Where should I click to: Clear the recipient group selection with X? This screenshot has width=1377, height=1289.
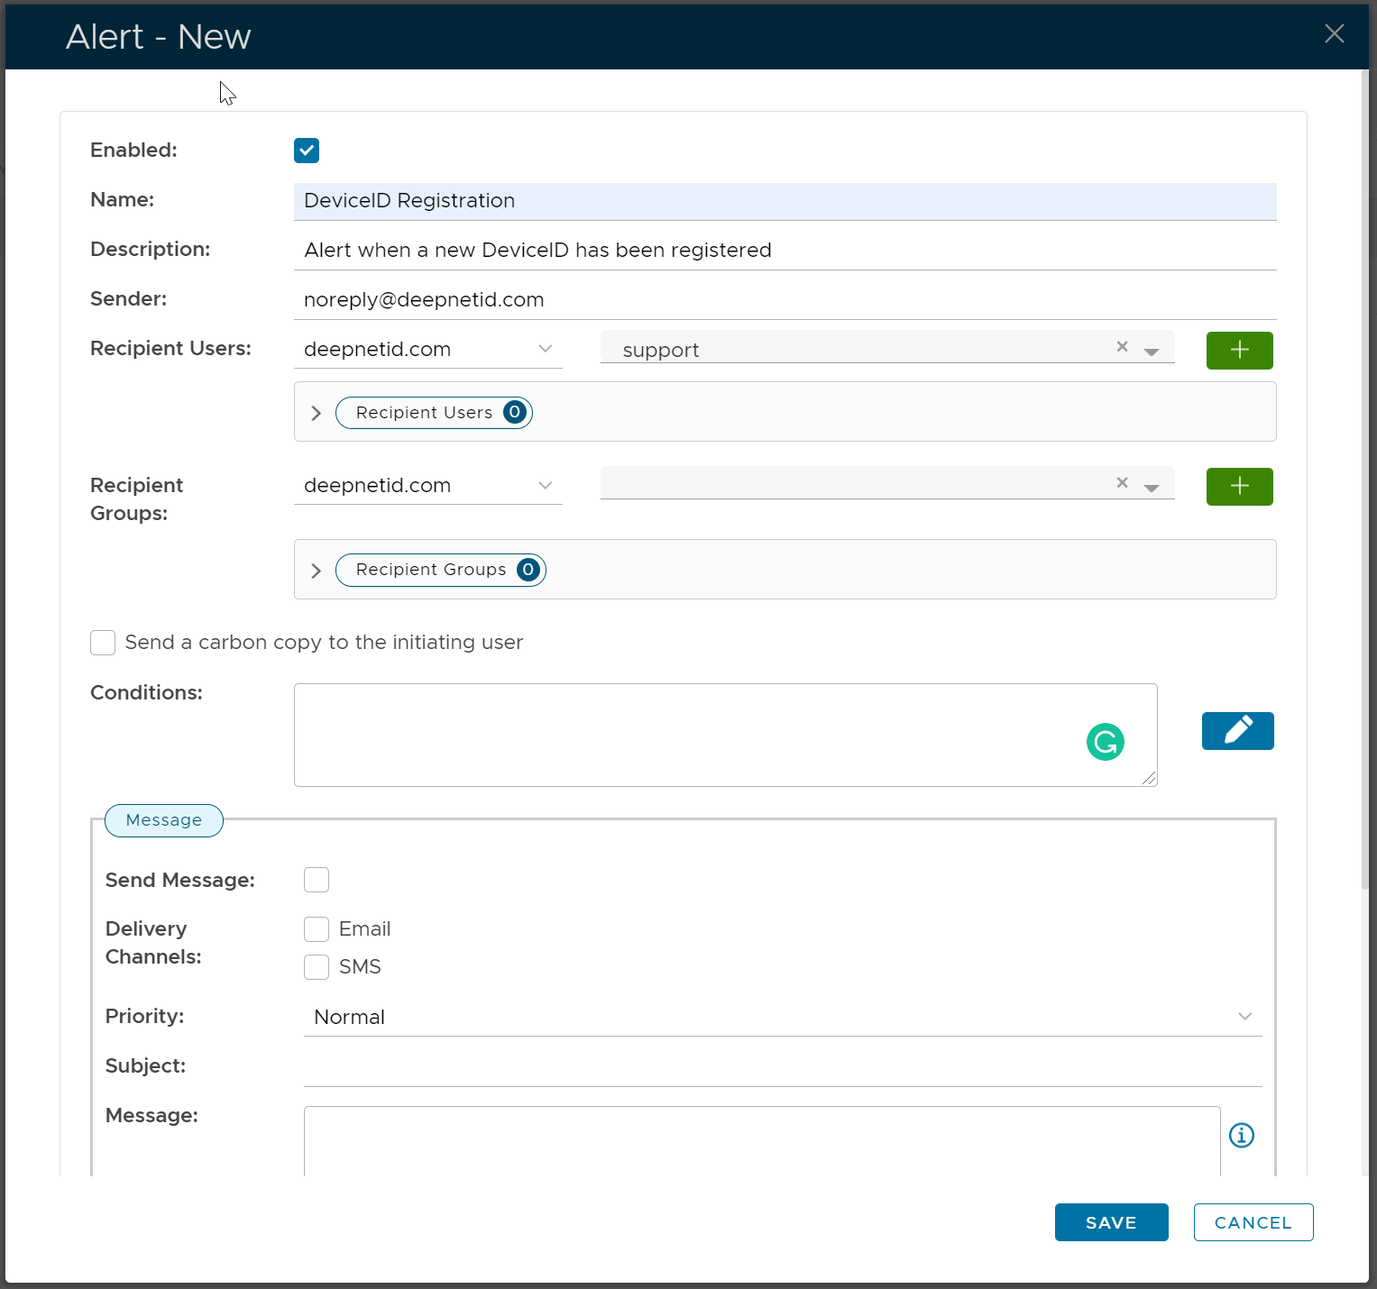tap(1122, 483)
